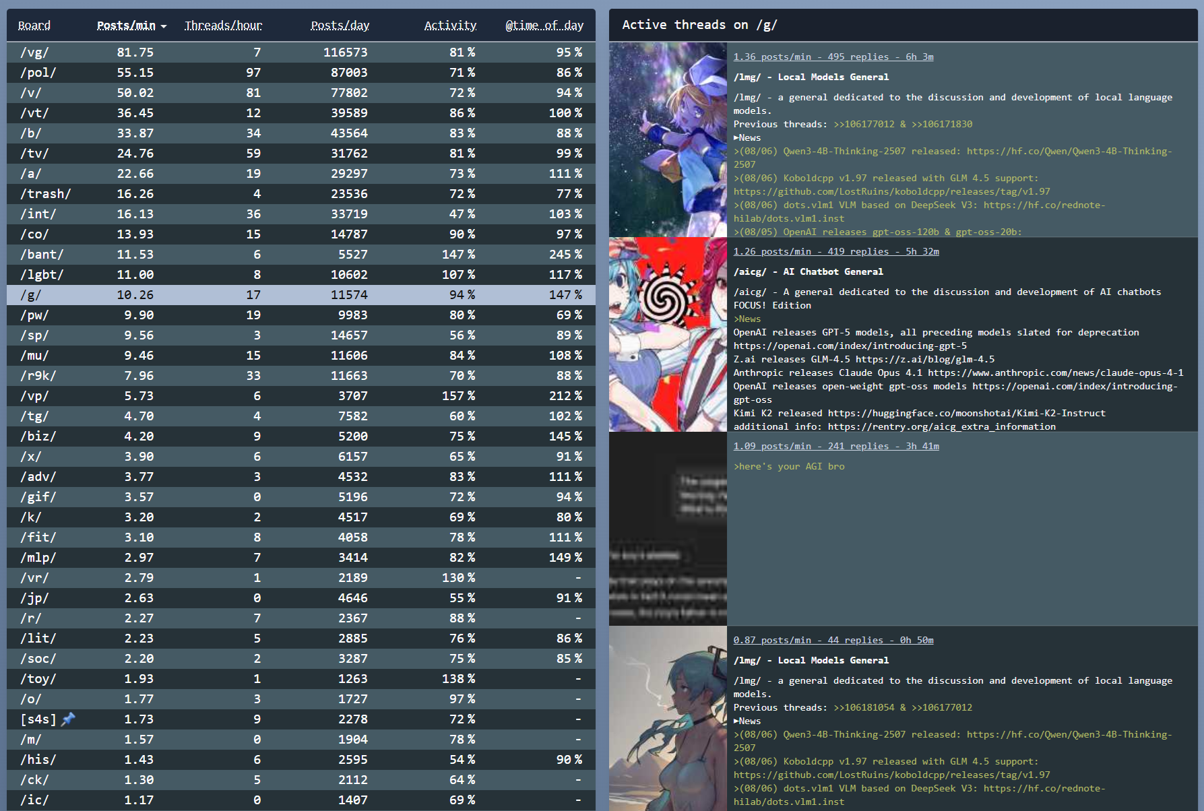
Task: Select the /soc/ board row
Action: point(301,659)
